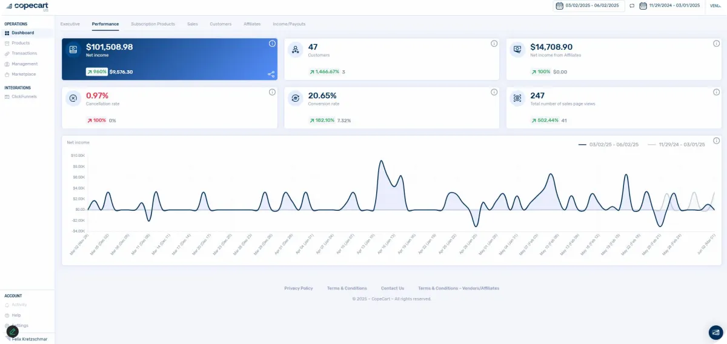The width and height of the screenshot is (727, 344).
Task: Open info icon on Cancellation rate card
Action: pos(272,92)
